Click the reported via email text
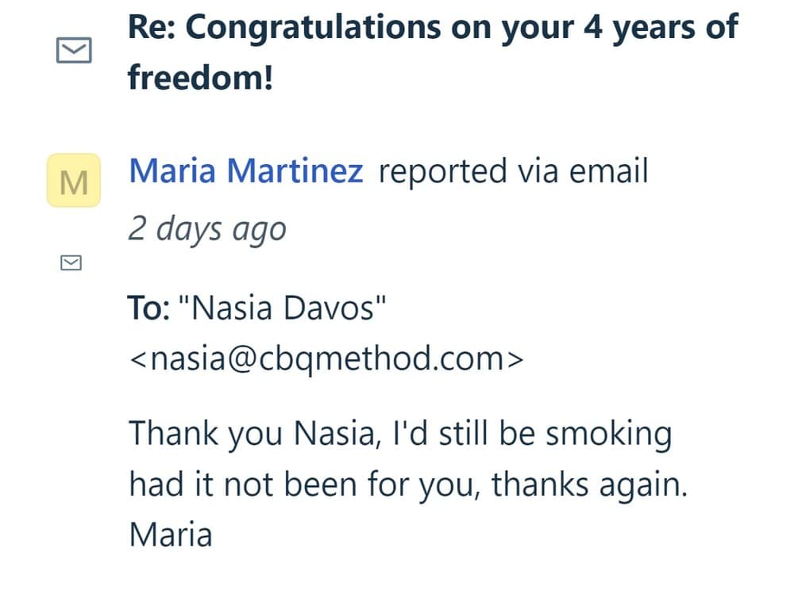The width and height of the screenshot is (794, 590). point(513,171)
